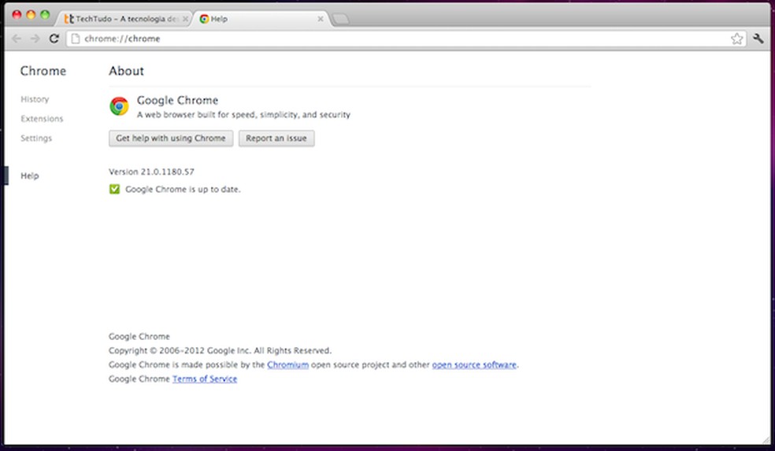Click Get help with using Chrome
The image size is (775, 451).
click(x=171, y=139)
